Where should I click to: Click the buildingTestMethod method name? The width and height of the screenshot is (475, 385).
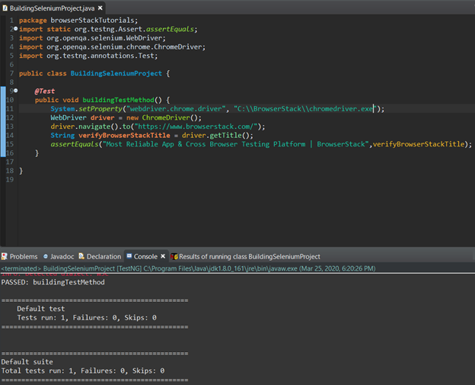[x=118, y=100]
